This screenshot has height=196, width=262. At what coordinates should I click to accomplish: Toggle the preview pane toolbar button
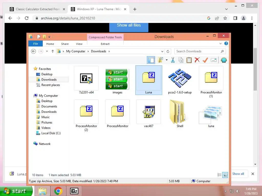[151, 60]
